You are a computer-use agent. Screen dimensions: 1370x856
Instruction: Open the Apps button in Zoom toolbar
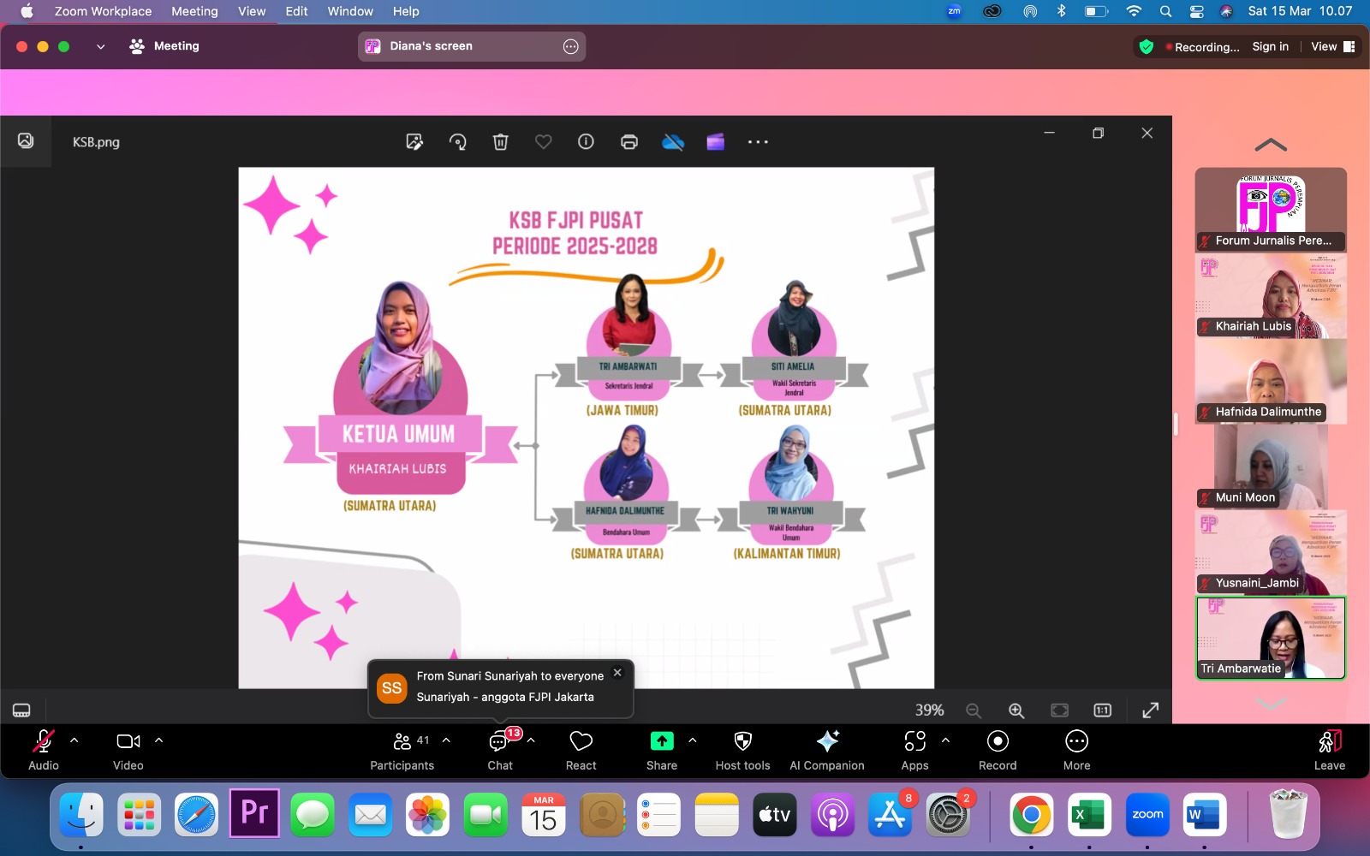click(x=914, y=750)
